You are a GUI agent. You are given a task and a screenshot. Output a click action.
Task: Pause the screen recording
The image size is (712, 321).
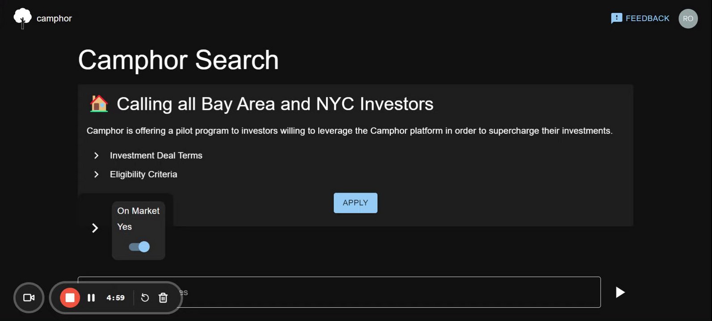click(91, 298)
